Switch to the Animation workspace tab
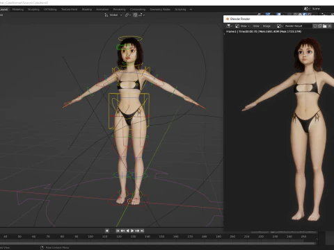 pyautogui.click(x=102, y=10)
